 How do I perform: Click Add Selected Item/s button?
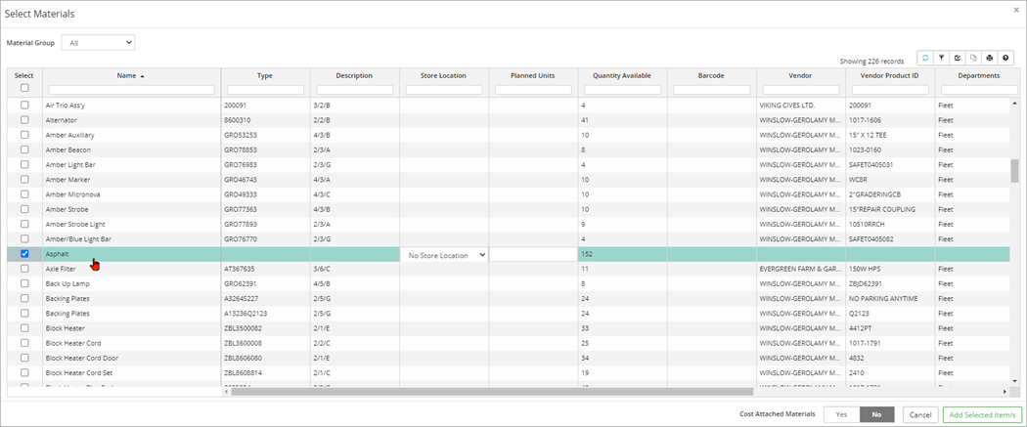click(982, 414)
